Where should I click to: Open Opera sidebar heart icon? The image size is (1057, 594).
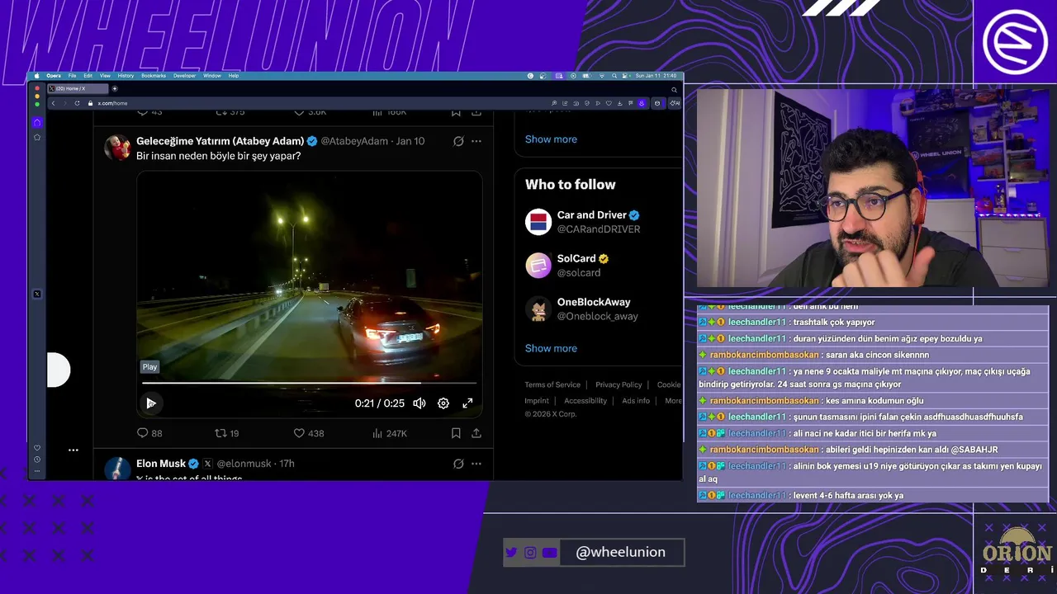37,448
